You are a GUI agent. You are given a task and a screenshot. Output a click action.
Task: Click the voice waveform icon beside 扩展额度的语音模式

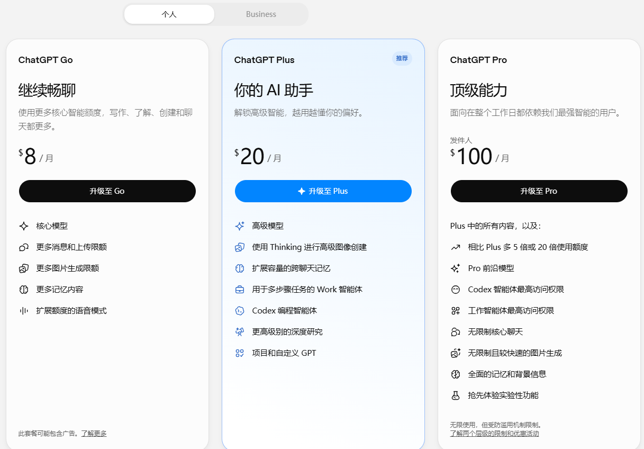pyautogui.click(x=24, y=311)
